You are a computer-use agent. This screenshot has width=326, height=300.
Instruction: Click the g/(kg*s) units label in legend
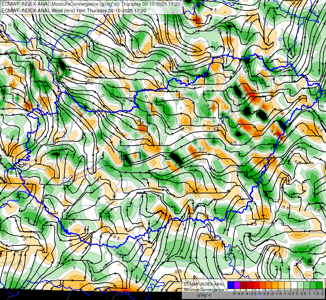tap(204, 295)
